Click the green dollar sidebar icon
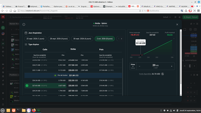Screen dimensions: 201x113 click(x=3, y=28)
